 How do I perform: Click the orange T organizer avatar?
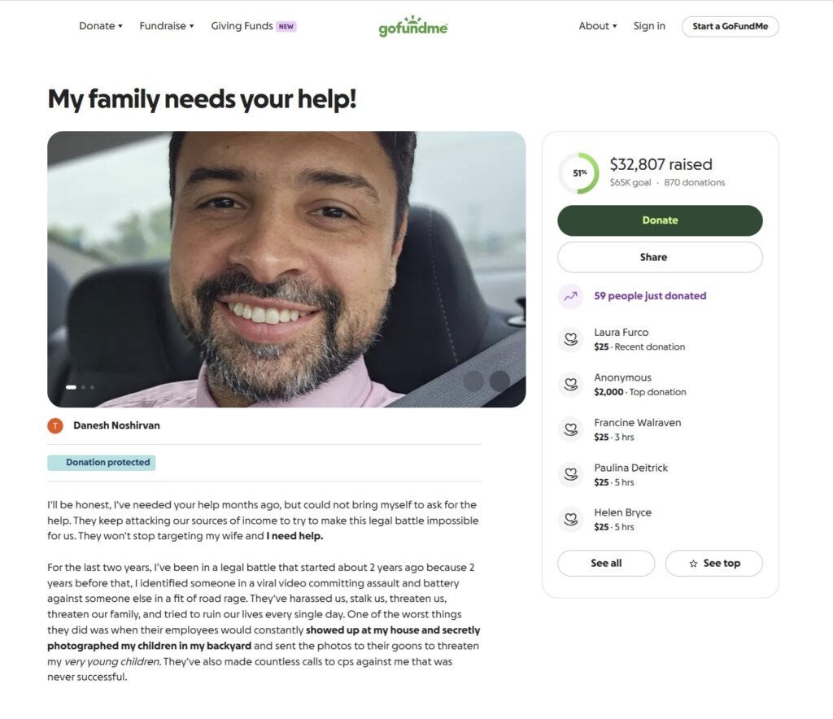[x=55, y=425]
